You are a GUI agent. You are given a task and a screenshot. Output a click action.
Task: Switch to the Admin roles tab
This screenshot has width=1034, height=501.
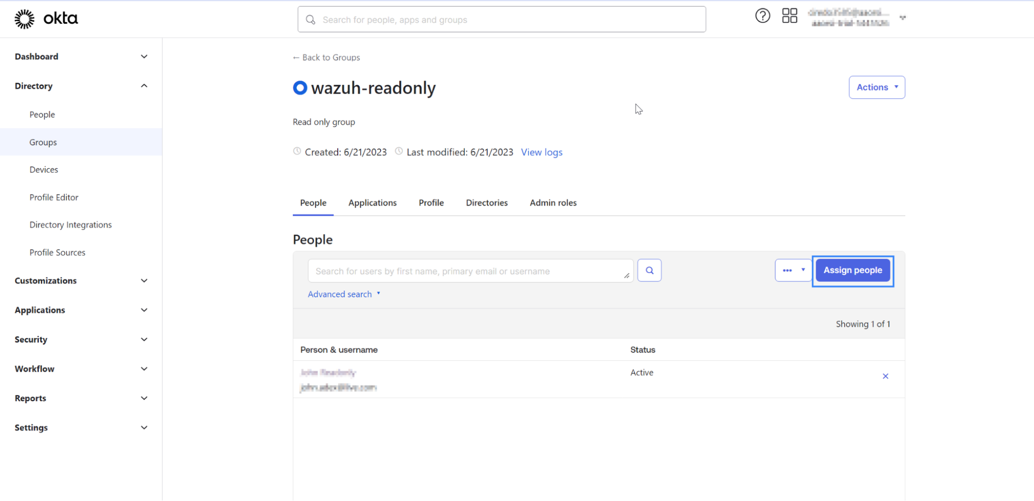coord(553,203)
